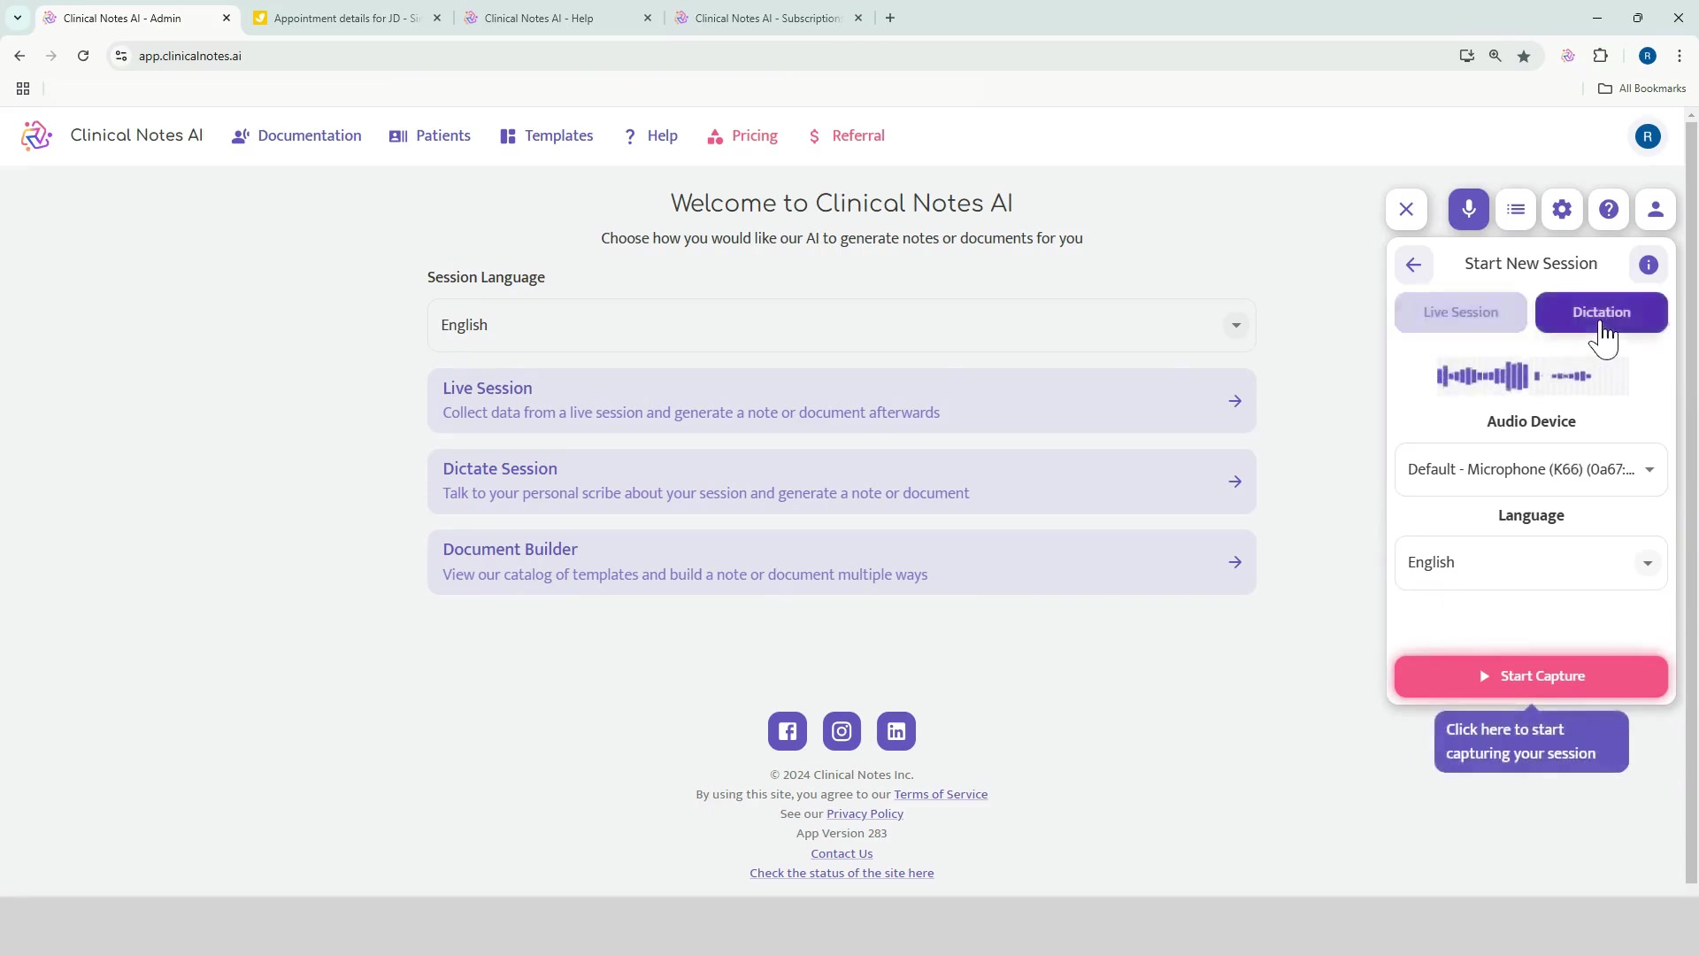Open a new browser tab
1699x956 pixels.
890,18
